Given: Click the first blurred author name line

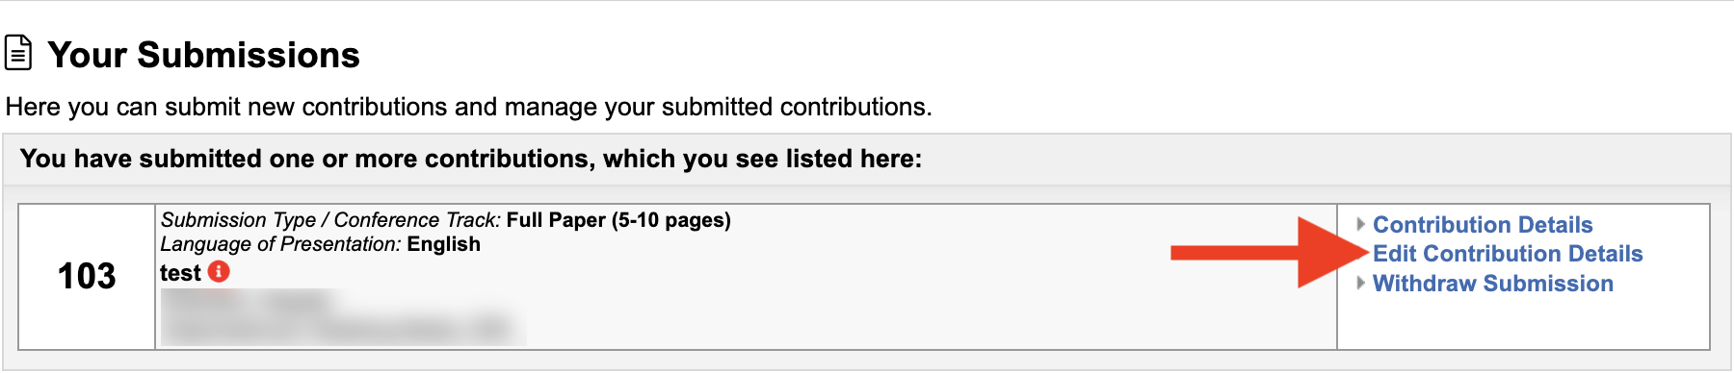Looking at the screenshot, I should 248,301.
